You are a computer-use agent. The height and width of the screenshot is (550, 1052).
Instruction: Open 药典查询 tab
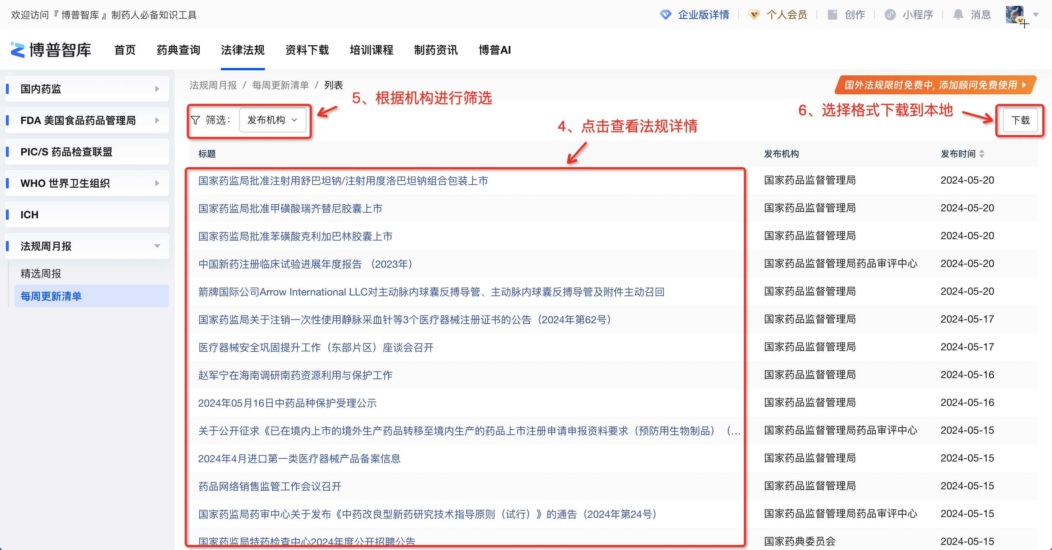[x=179, y=50]
